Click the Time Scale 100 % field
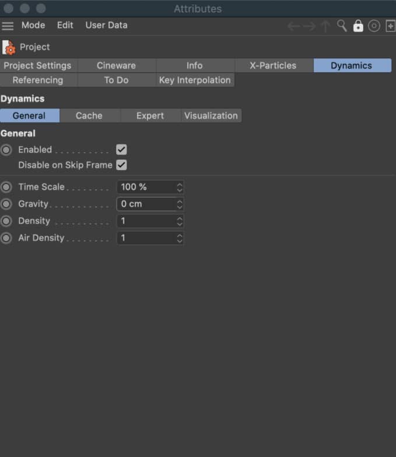 [x=150, y=187]
